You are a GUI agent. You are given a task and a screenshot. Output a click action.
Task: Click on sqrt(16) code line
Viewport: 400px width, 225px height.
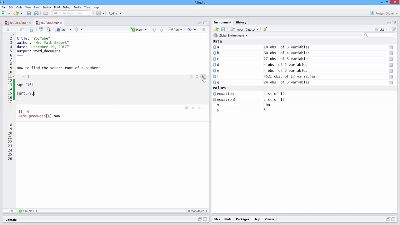point(25,85)
